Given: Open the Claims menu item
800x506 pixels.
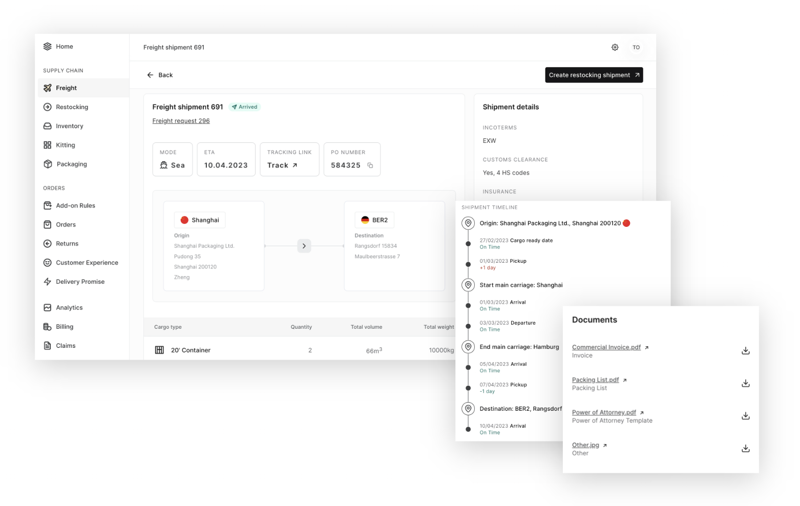Looking at the screenshot, I should tap(66, 345).
